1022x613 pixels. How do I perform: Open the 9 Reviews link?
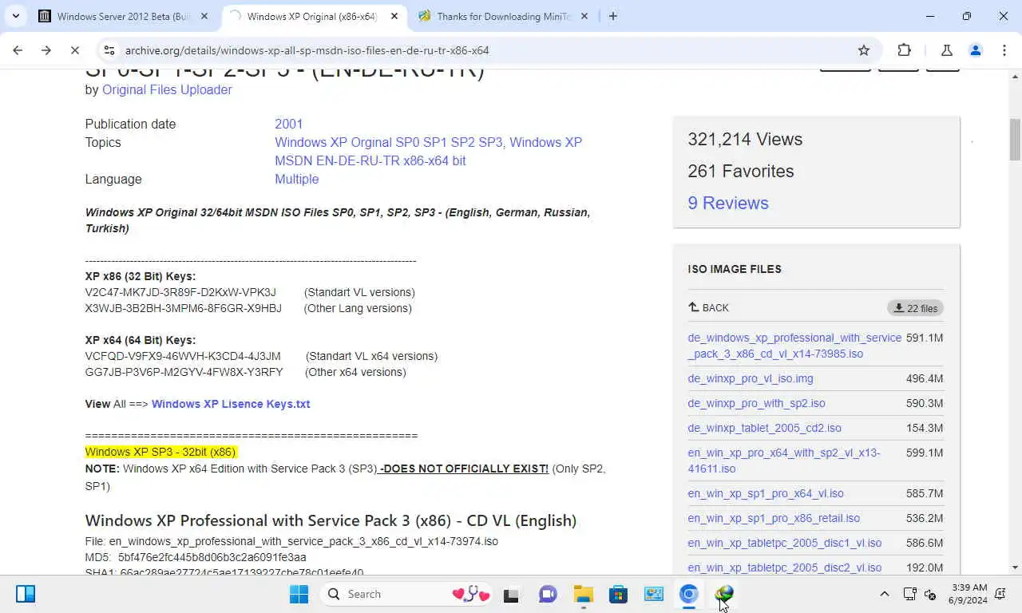click(x=728, y=203)
